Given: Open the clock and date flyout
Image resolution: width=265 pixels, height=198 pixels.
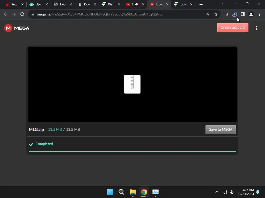Looking at the screenshot, I should pos(246,192).
